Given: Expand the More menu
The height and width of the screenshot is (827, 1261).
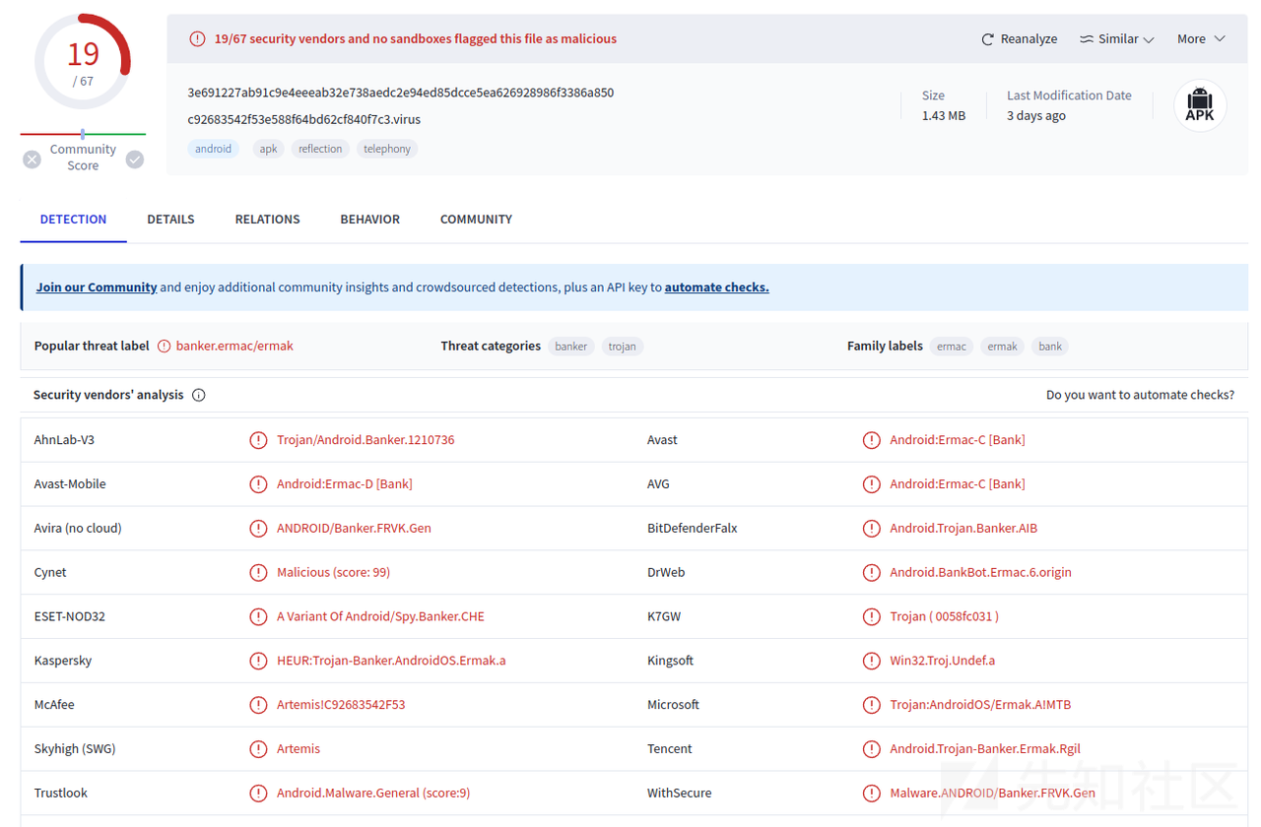Looking at the screenshot, I should click(x=1201, y=39).
